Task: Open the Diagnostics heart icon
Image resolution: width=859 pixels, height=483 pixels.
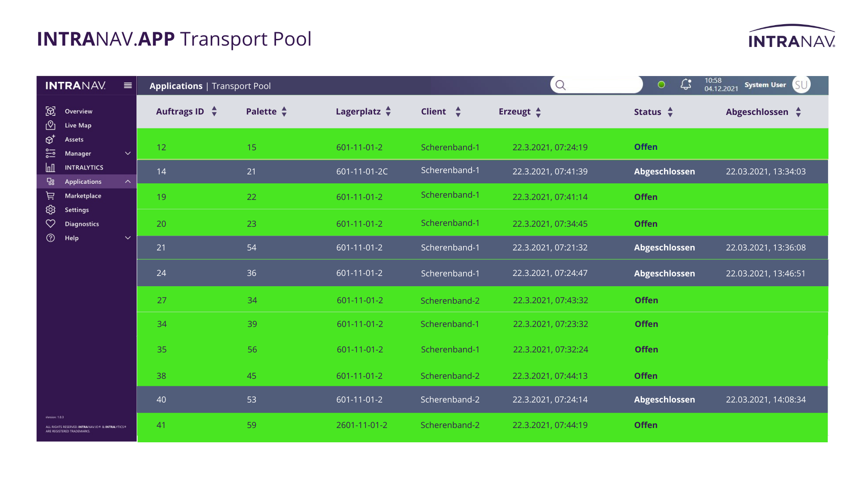Action: pos(51,224)
